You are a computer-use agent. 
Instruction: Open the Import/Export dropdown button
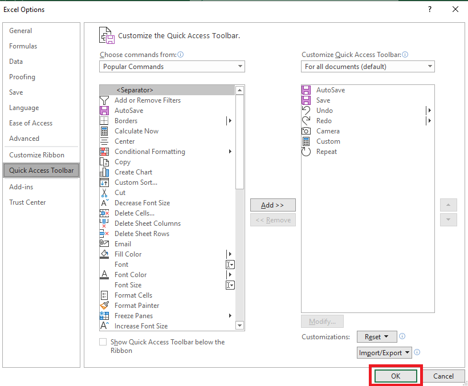pyautogui.click(x=384, y=352)
